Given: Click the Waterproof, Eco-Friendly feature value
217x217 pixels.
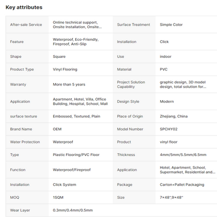Looking at the screenshot, I should (x=76, y=42).
